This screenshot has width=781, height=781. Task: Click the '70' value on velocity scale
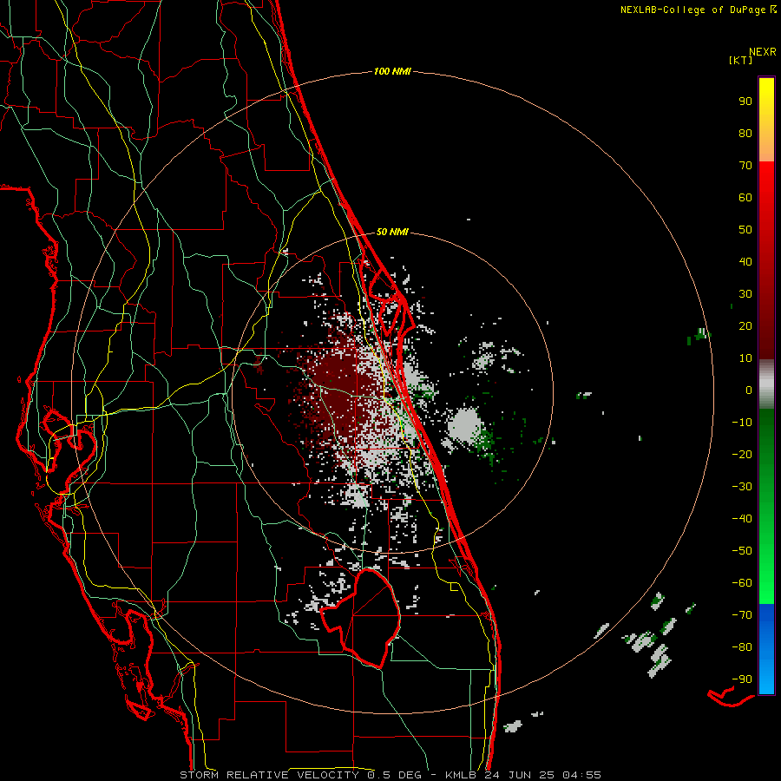tap(745, 166)
